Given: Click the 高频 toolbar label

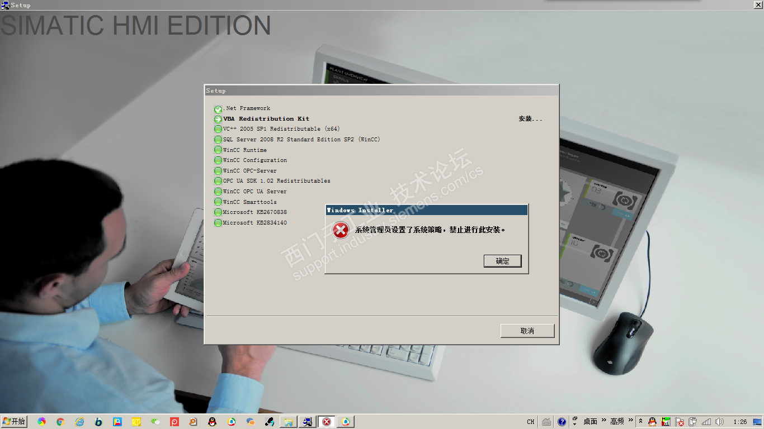Looking at the screenshot, I should (x=617, y=422).
